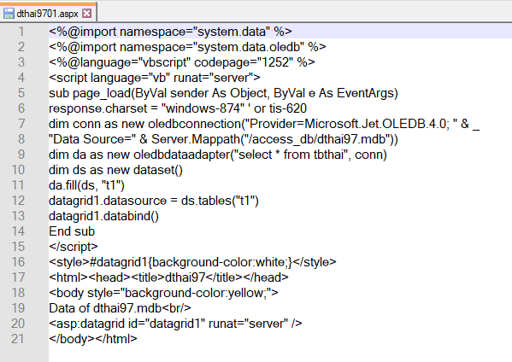The height and width of the screenshot is (362, 512).
Task: Click the system.data.oledb namespace text
Action: [249, 47]
